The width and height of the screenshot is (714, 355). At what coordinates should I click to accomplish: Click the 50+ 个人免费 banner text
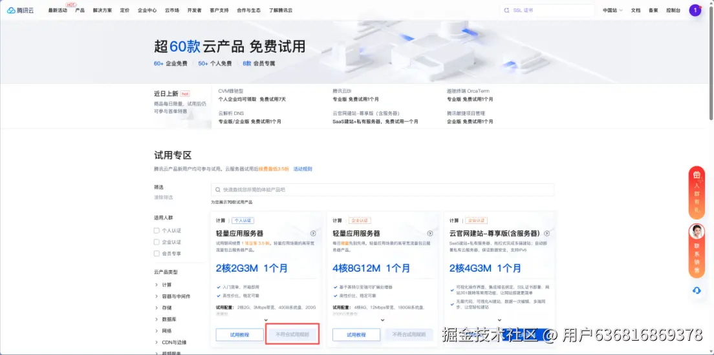pyautogui.click(x=215, y=64)
